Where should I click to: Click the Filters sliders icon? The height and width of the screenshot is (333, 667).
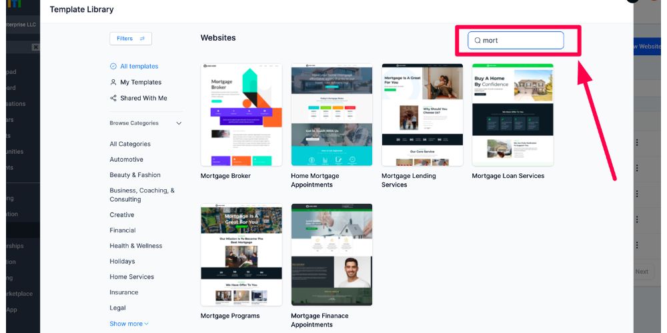click(143, 39)
